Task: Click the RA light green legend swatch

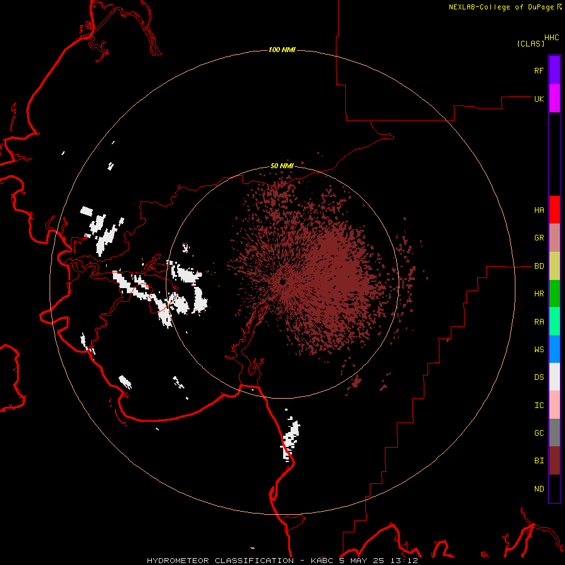Action: (554, 321)
